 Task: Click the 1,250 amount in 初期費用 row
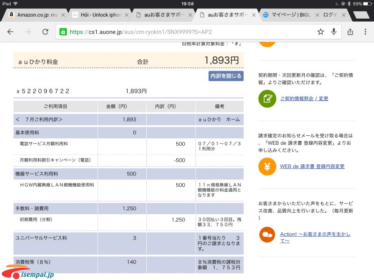(x=179, y=220)
